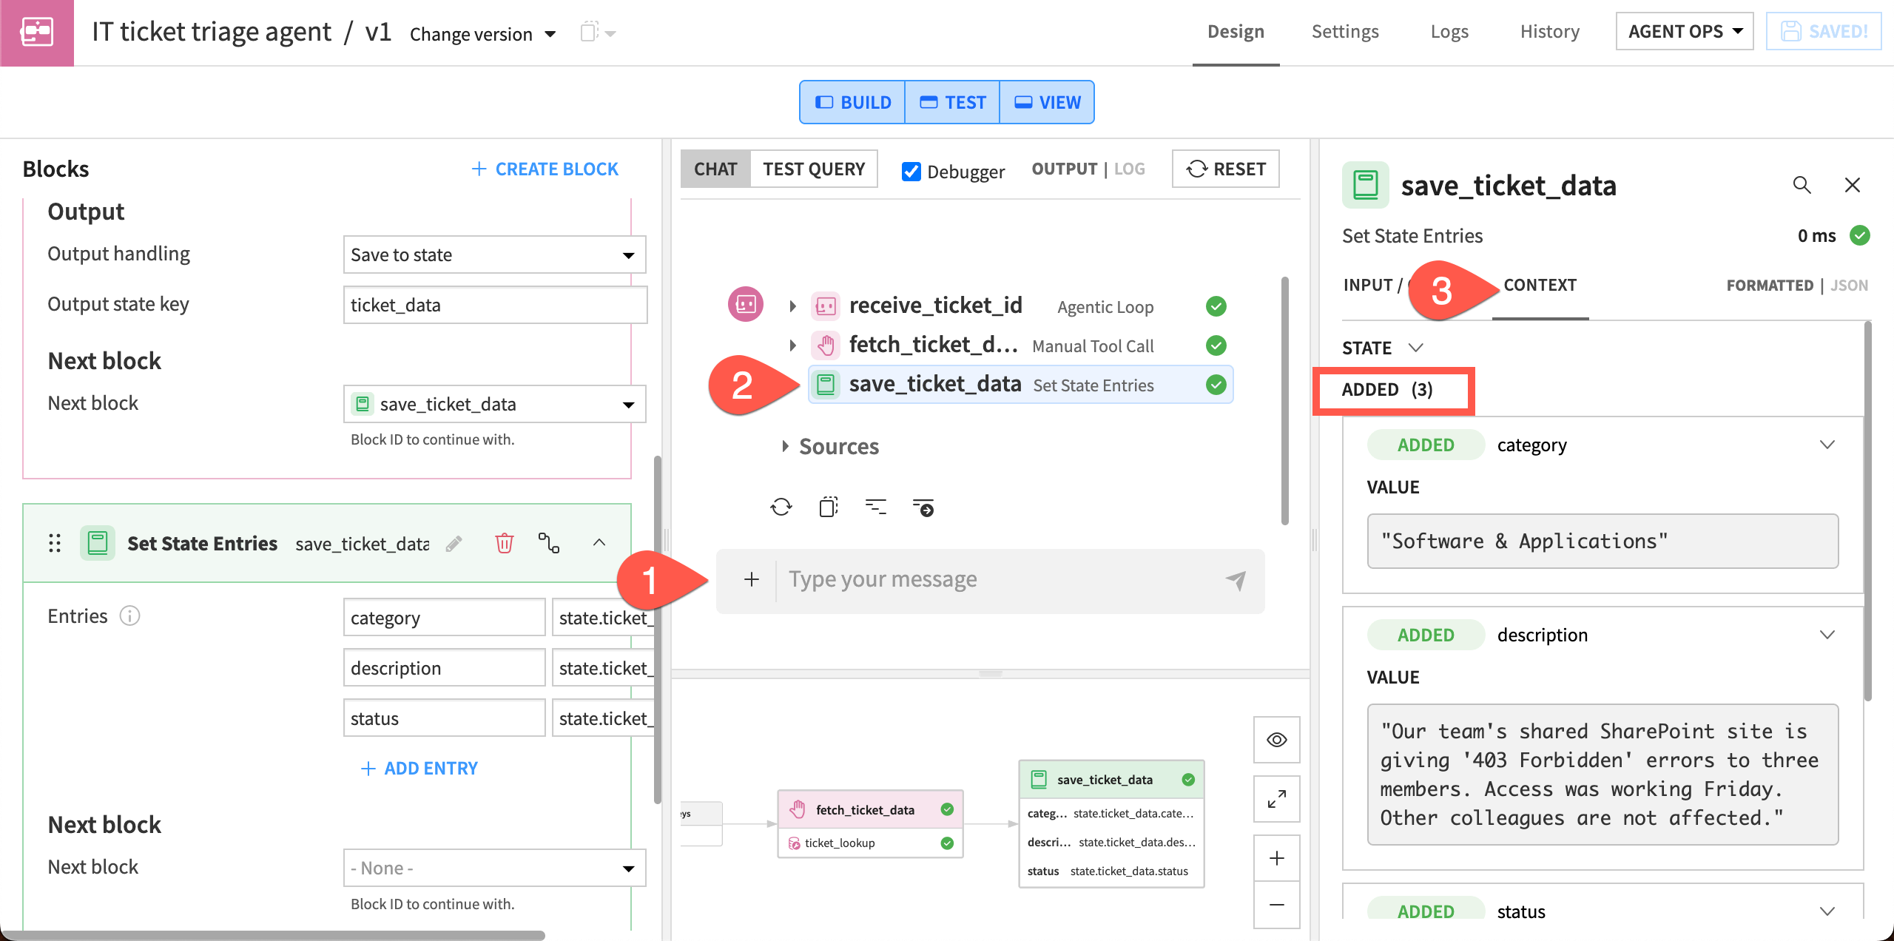Open the Next block save_ticket_data dropdown
Screen dimensions: 1894x941
[x=494, y=404]
